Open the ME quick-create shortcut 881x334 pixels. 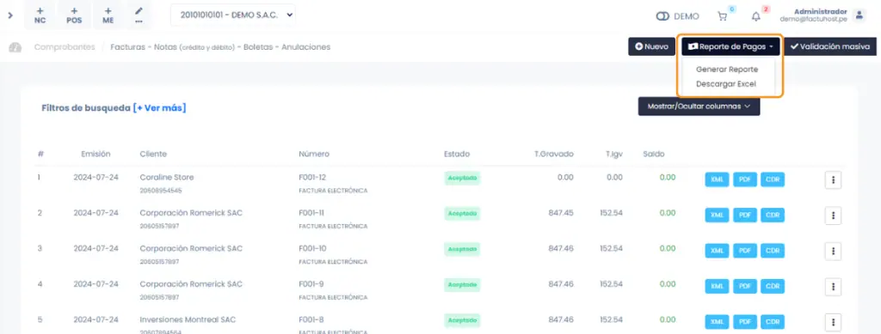[x=108, y=15]
